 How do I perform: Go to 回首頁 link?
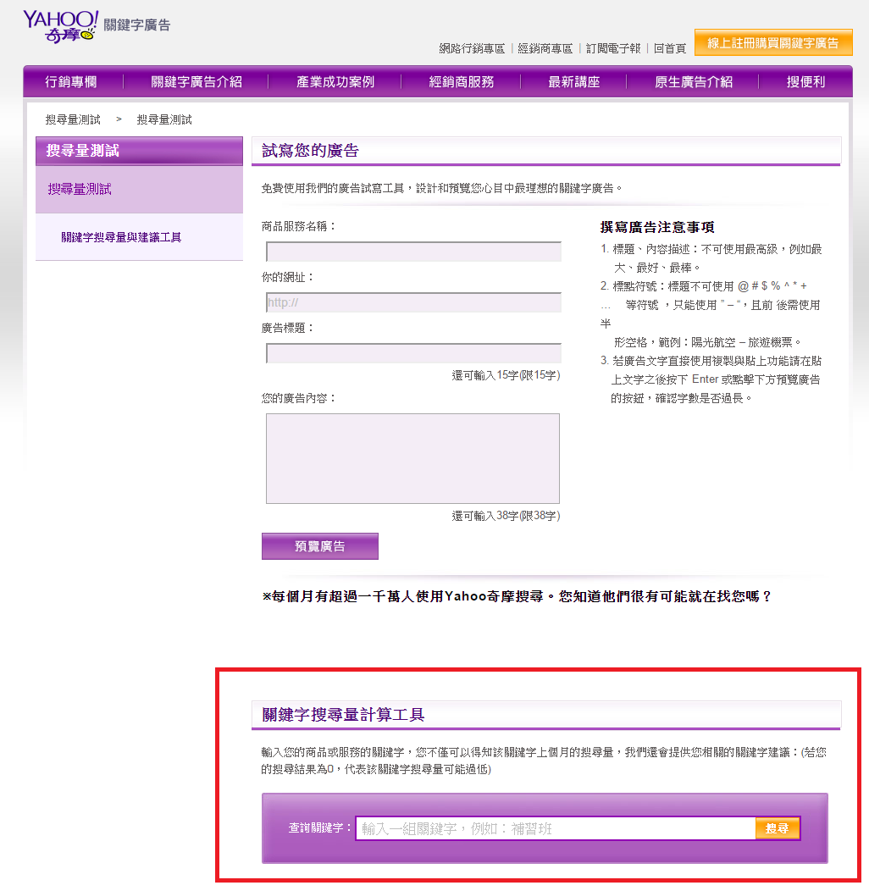click(x=669, y=48)
